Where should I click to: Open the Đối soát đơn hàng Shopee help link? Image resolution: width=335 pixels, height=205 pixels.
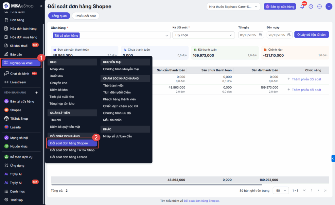click(201, 201)
